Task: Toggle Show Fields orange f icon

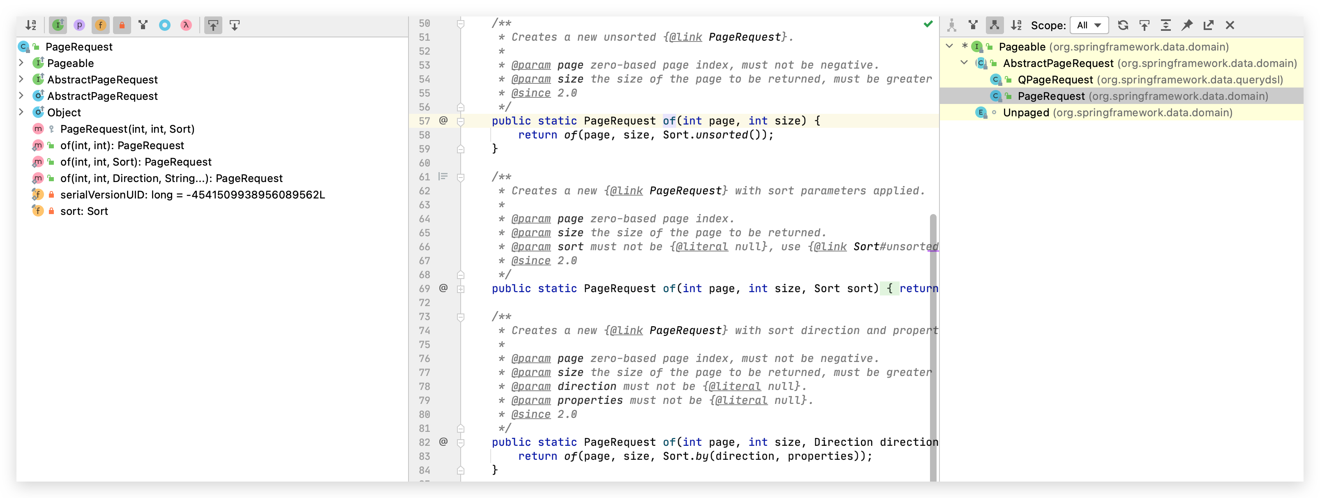Action: click(x=100, y=25)
